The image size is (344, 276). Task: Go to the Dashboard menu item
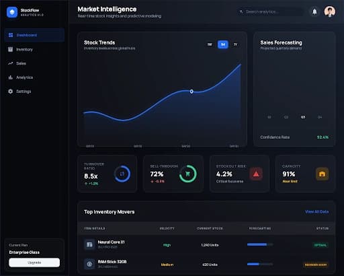(x=34, y=35)
